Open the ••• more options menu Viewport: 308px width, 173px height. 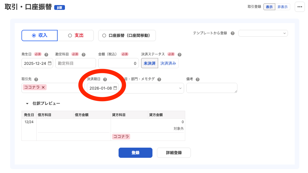(x=300, y=7)
